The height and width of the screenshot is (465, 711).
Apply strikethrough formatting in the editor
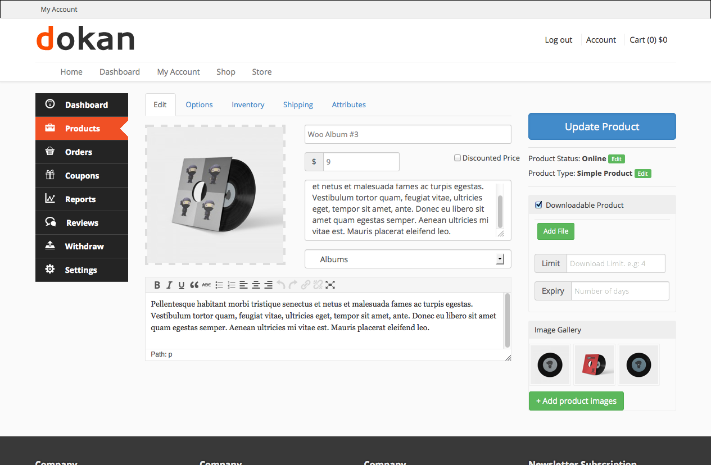click(206, 285)
